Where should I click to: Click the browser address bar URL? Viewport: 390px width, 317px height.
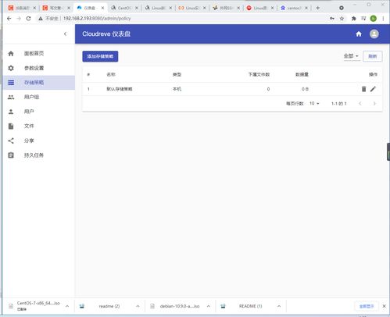tap(97, 19)
